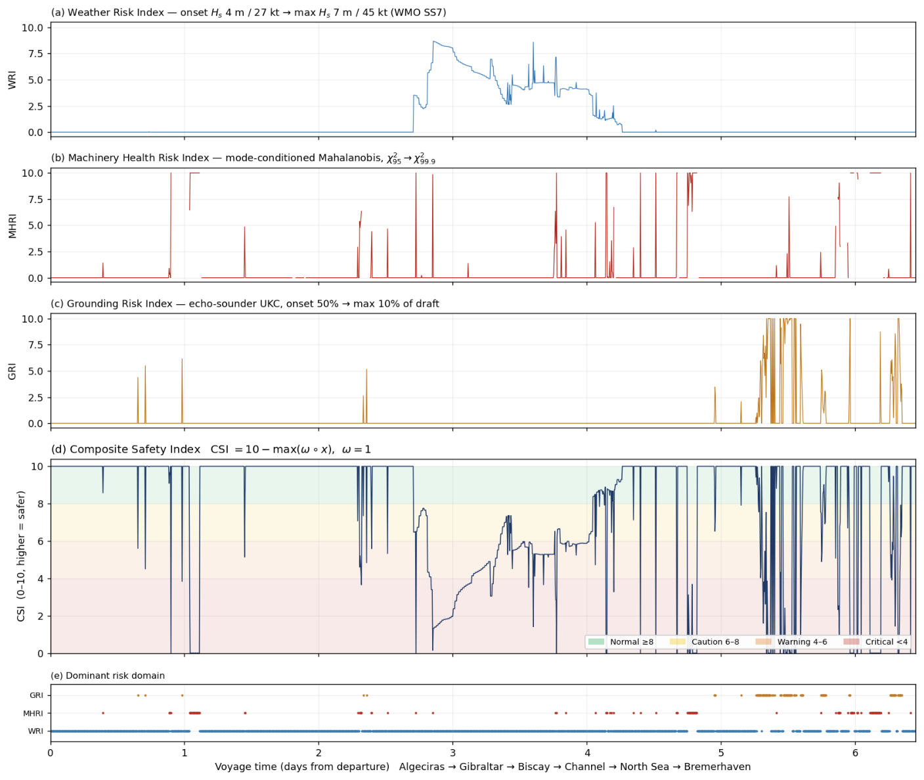The image size is (924, 780).
Task: Click the '7.5' y-tick of the WRI panel (a)
Action: [x=35, y=54]
